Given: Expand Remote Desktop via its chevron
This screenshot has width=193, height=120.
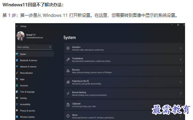Looking at the screenshot, I should (181, 93).
